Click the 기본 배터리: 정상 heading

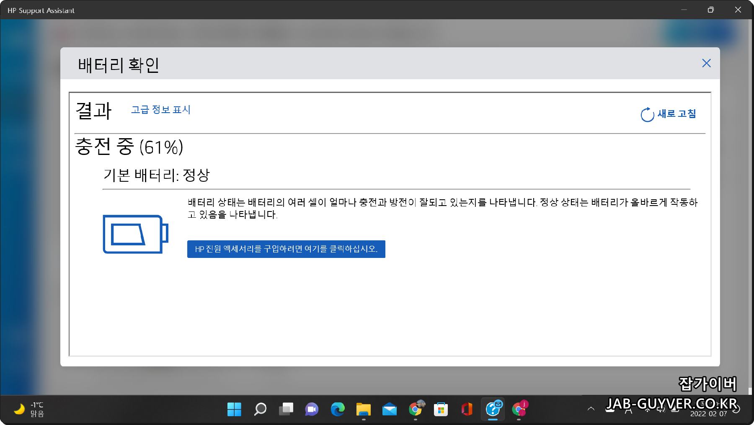pos(156,175)
